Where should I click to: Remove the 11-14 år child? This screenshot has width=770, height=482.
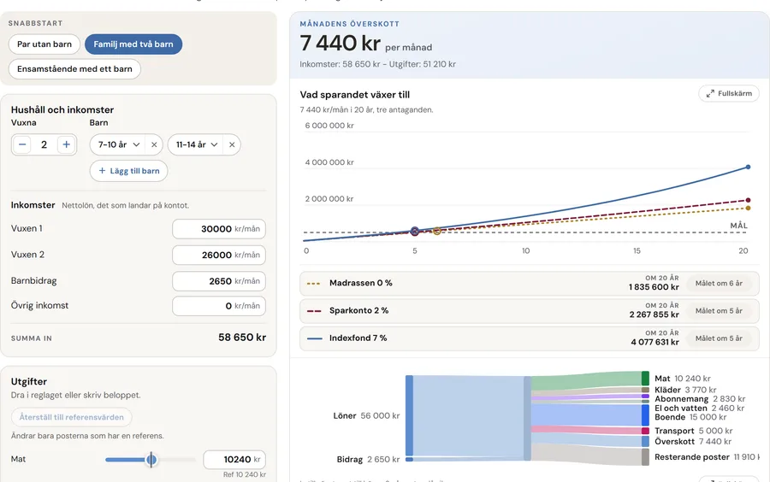232,144
